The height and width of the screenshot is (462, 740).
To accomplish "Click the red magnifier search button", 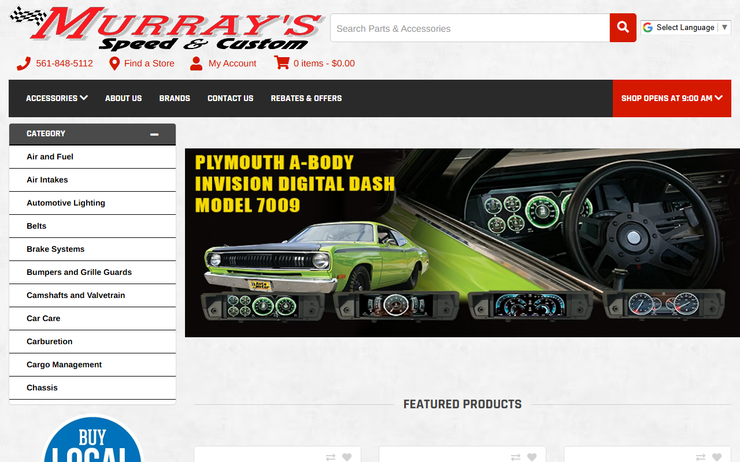I will pos(623,28).
